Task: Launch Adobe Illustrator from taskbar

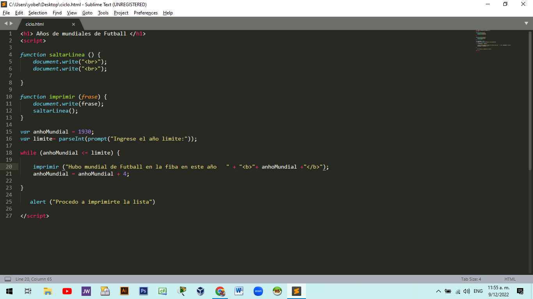Action: tap(124, 291)
